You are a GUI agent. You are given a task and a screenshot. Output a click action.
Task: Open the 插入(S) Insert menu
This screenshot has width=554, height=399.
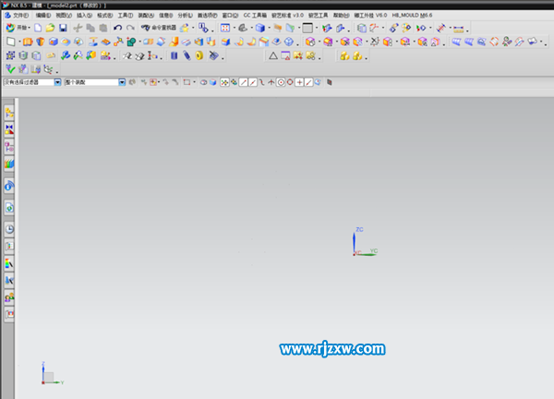click(84, 15)
